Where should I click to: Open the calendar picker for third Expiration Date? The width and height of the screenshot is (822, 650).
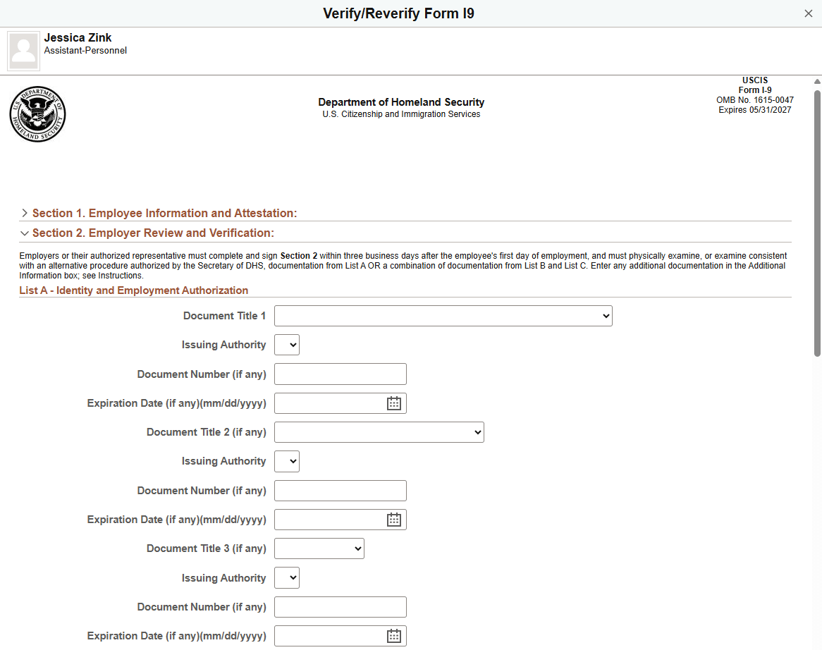pyautogui.click(x=393, y=635)
